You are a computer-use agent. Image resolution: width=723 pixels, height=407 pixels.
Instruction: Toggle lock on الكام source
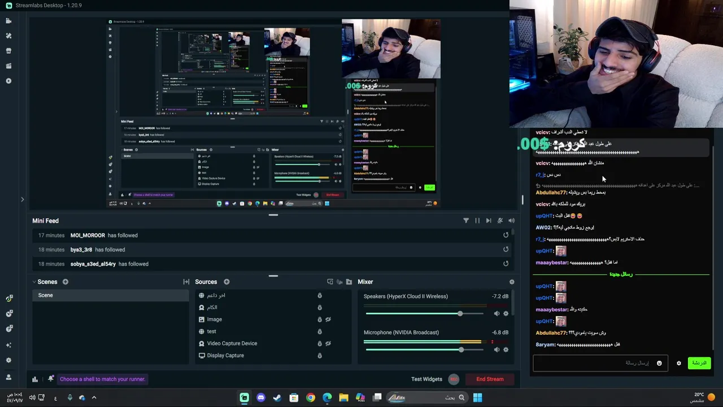[320, 308]
